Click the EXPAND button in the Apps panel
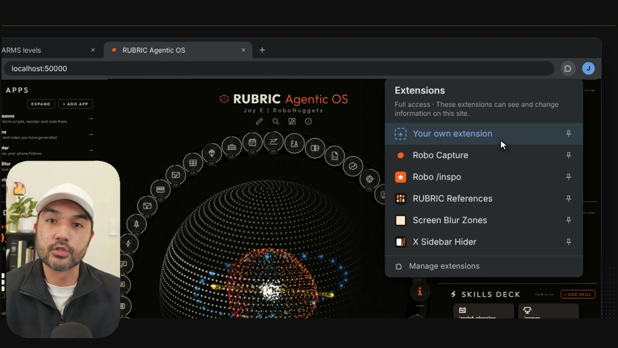 pyautogui.click(x=41, y=104)
